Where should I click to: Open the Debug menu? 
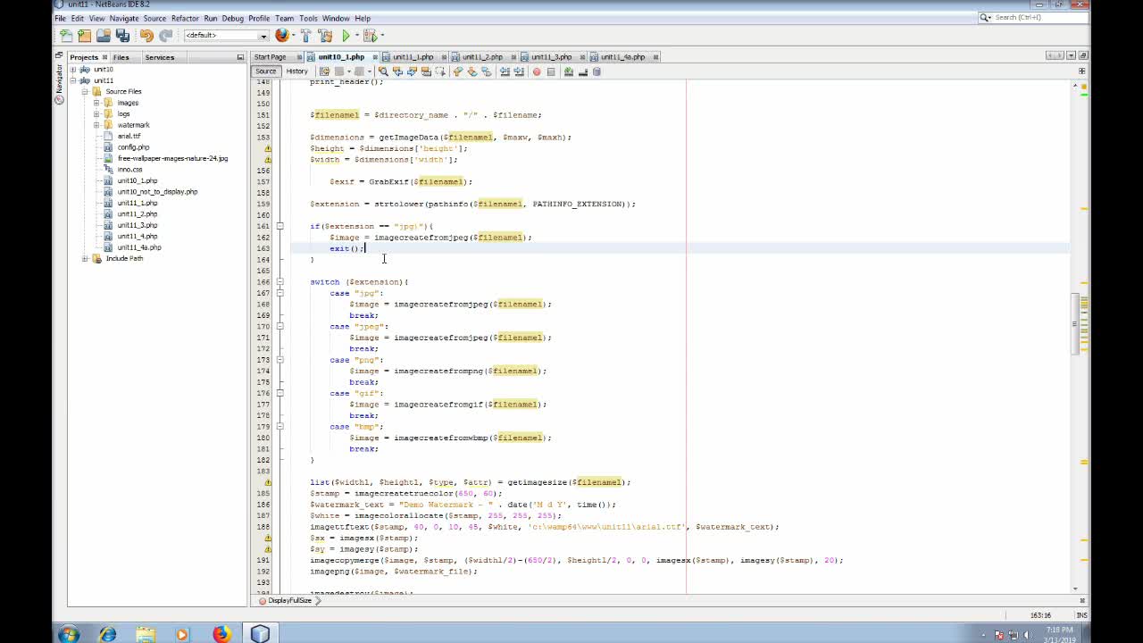232,18
